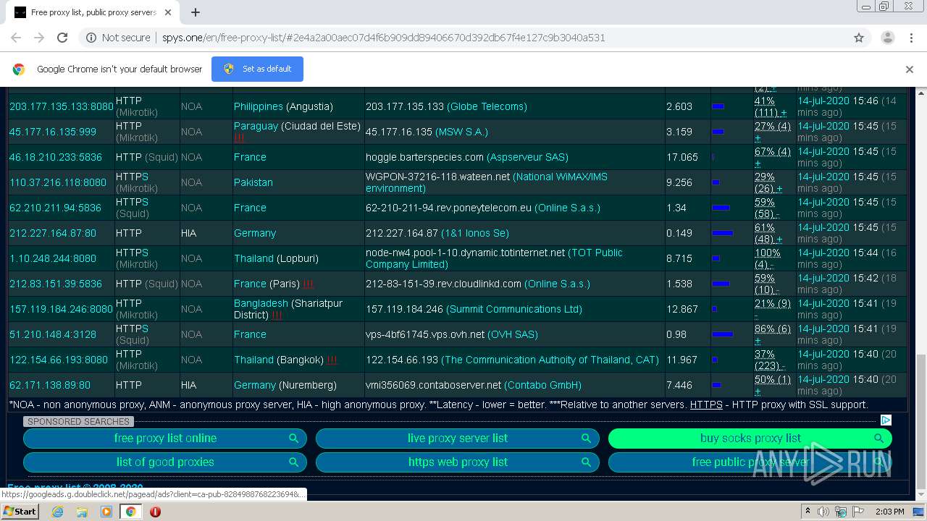This screenshot has width=927, height=521.
Task: Click the Globe Telecoms org link
Action: (487, 106)
